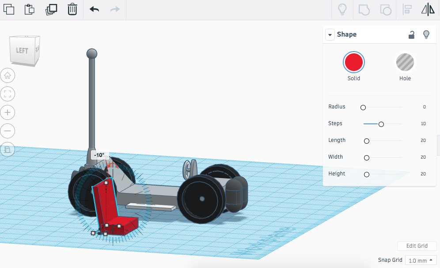Fit all shapes in view
Screen dimensions: 440x268
[x=8, y=94]
